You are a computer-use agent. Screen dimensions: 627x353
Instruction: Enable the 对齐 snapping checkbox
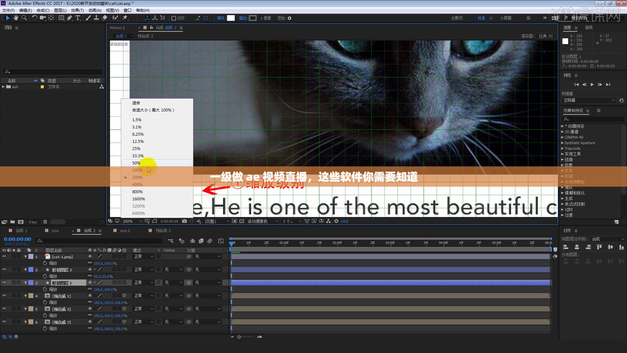click(174, 18)
